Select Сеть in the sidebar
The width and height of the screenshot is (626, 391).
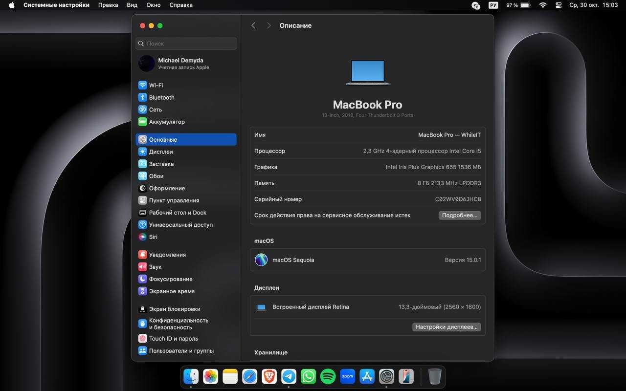tap(186, 109)
